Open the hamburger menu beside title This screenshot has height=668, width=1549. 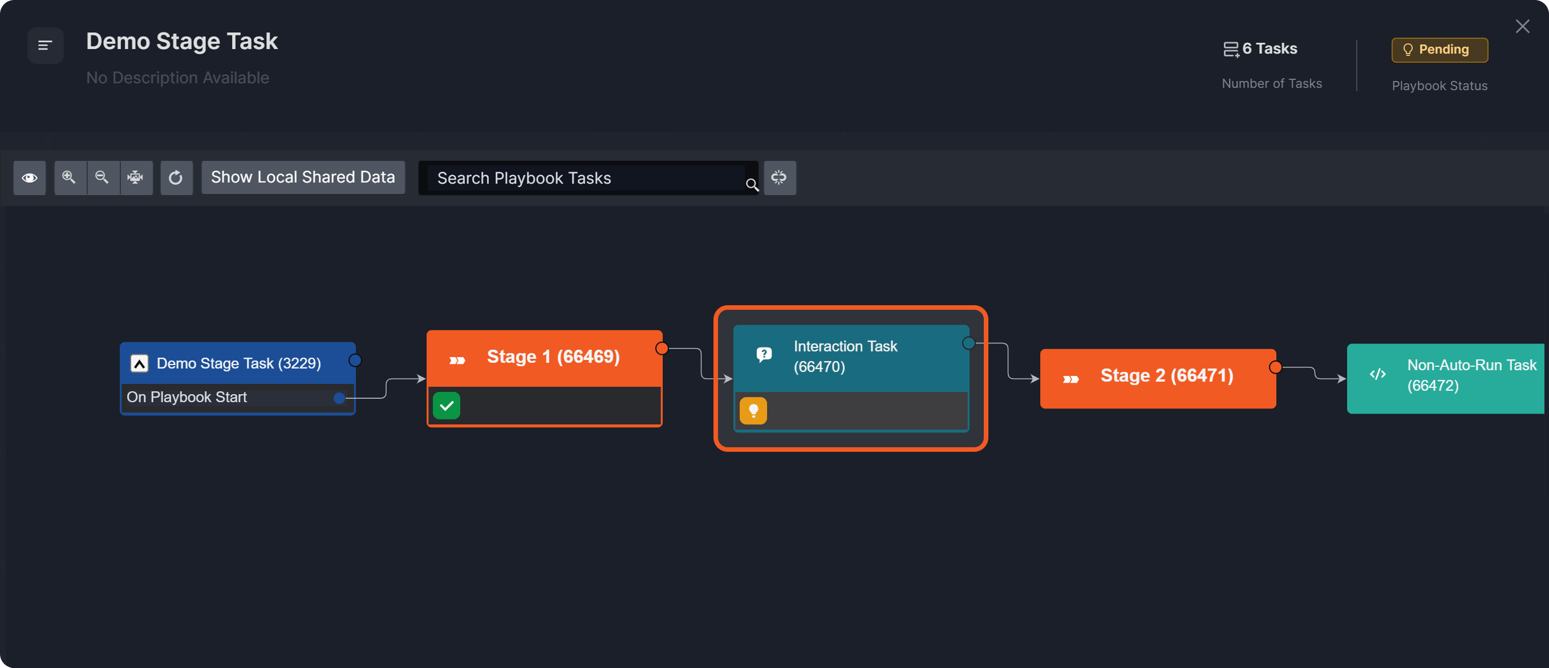tap(45, 45)
